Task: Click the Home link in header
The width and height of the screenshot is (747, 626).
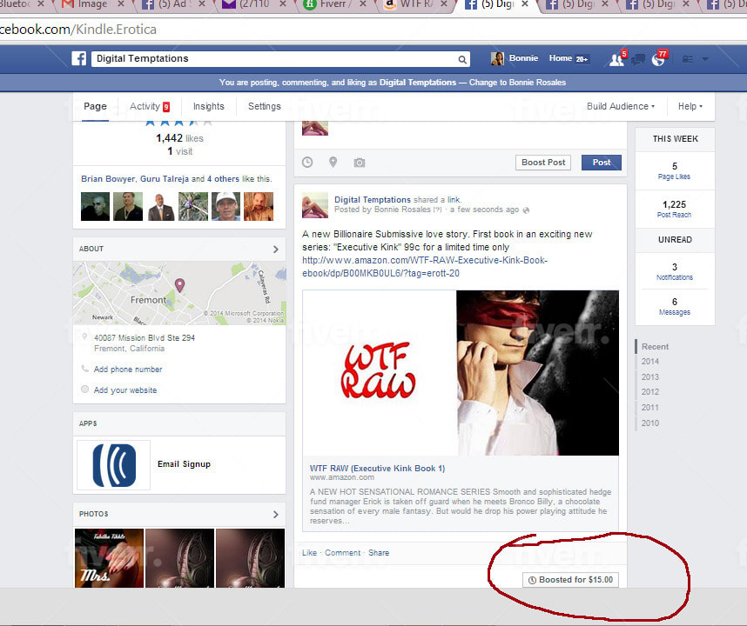Action: point(561,58)
